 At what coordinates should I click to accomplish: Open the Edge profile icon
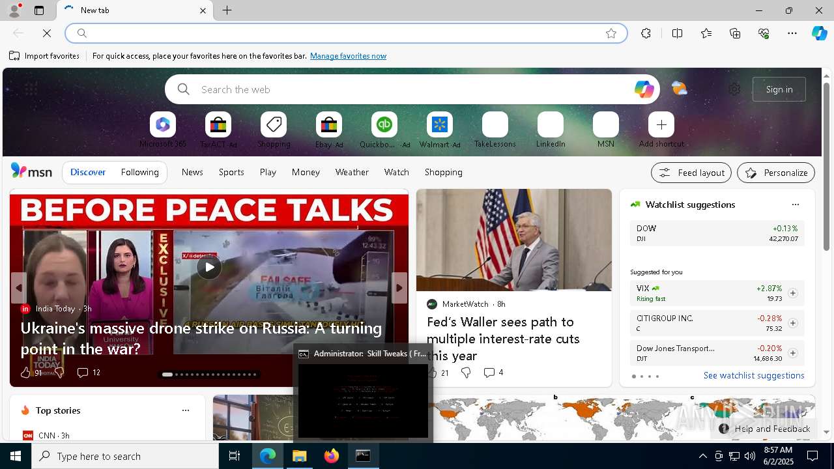click(x=14, y=10)
